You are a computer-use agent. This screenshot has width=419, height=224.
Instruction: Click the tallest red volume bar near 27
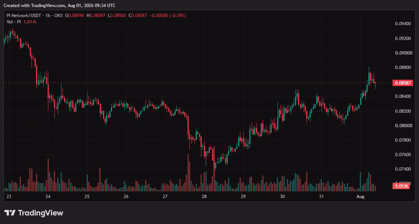(188, 173)
